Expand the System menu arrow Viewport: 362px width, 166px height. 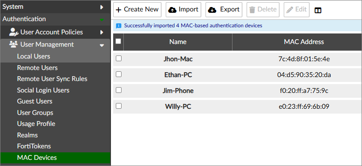102,7
